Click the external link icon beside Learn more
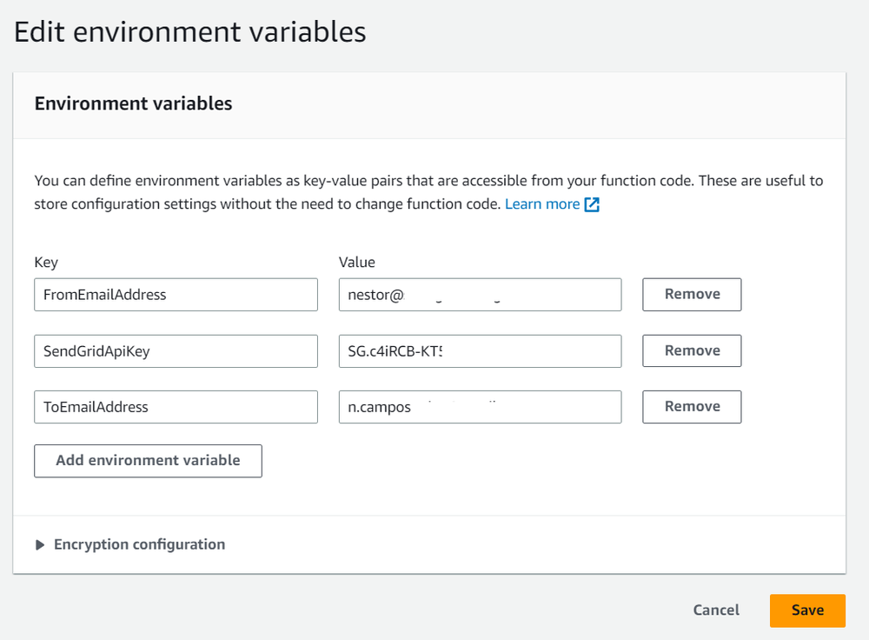Image resolution: width=869 pixels, height=640 pixels. tap(593, 203)
